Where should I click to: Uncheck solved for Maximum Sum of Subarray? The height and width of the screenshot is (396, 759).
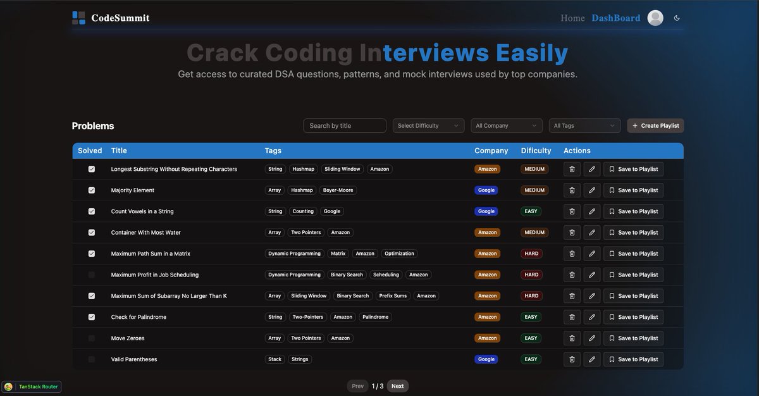[92, 296]
